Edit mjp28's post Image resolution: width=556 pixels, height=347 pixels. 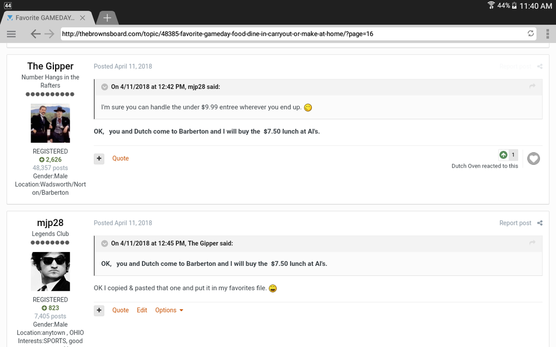point(142,310)
